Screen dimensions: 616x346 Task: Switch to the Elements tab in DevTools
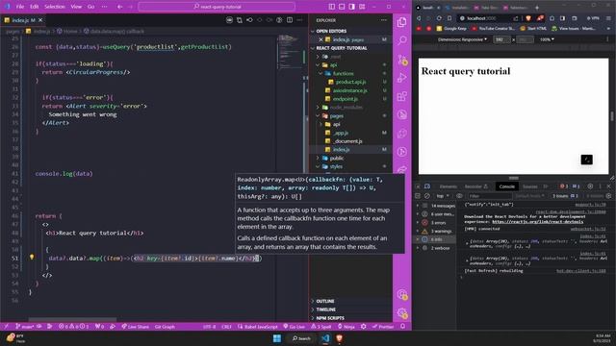pyautogui.click(x=448, y=186)
